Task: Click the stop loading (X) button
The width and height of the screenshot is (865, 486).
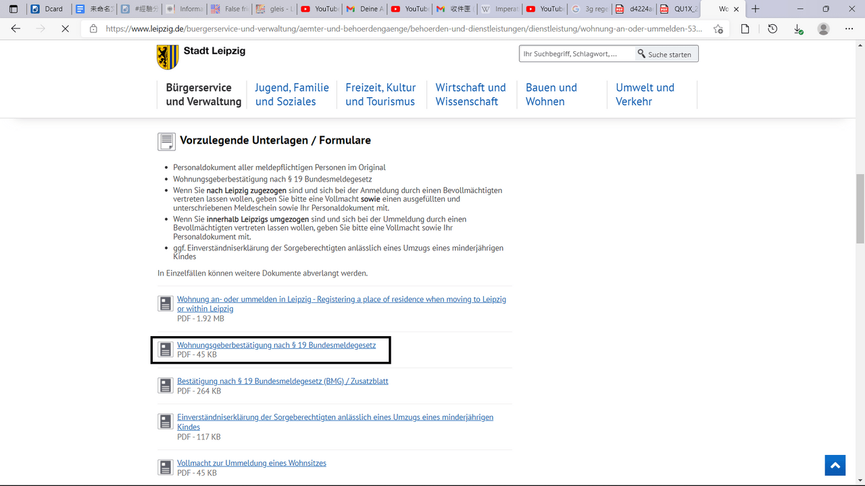Action: pyautogui.click(x=65, y=29)
